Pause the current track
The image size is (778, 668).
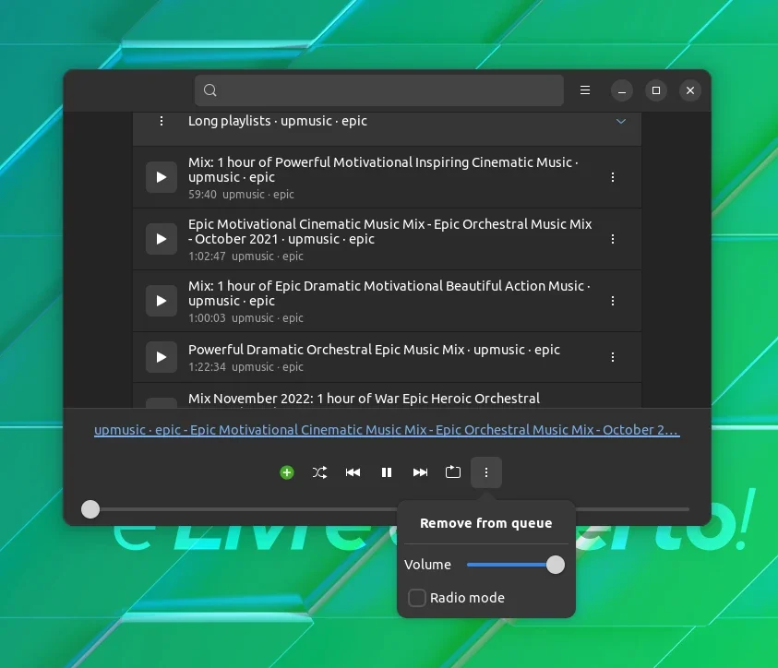point(387,472)
